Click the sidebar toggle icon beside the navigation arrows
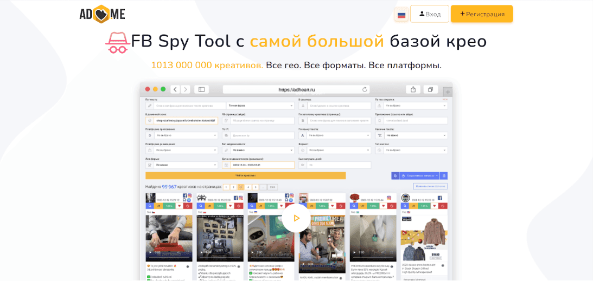 tap(201, 89)
